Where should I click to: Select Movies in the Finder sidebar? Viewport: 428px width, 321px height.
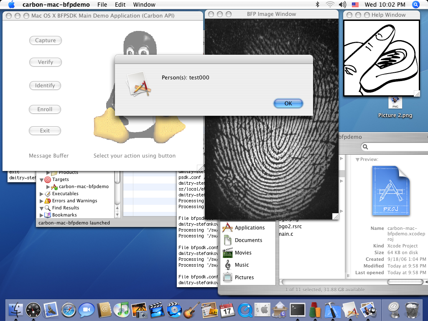pyautogui.click(x=243, y=253)
